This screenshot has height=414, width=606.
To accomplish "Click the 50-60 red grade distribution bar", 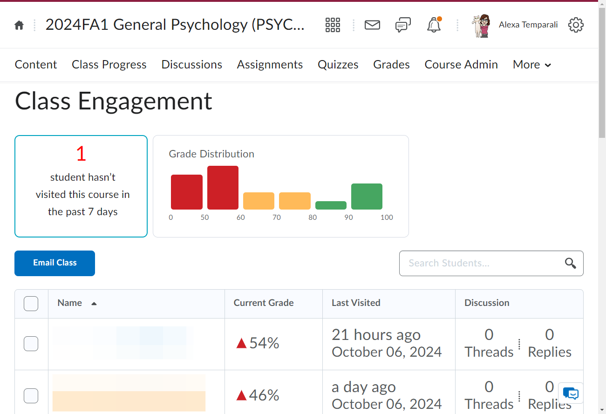I will [x=223, y=188].
